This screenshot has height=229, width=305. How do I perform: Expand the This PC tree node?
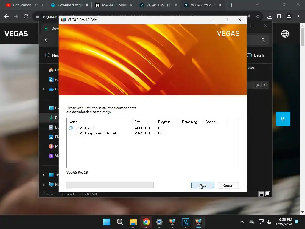coord(43,175)
